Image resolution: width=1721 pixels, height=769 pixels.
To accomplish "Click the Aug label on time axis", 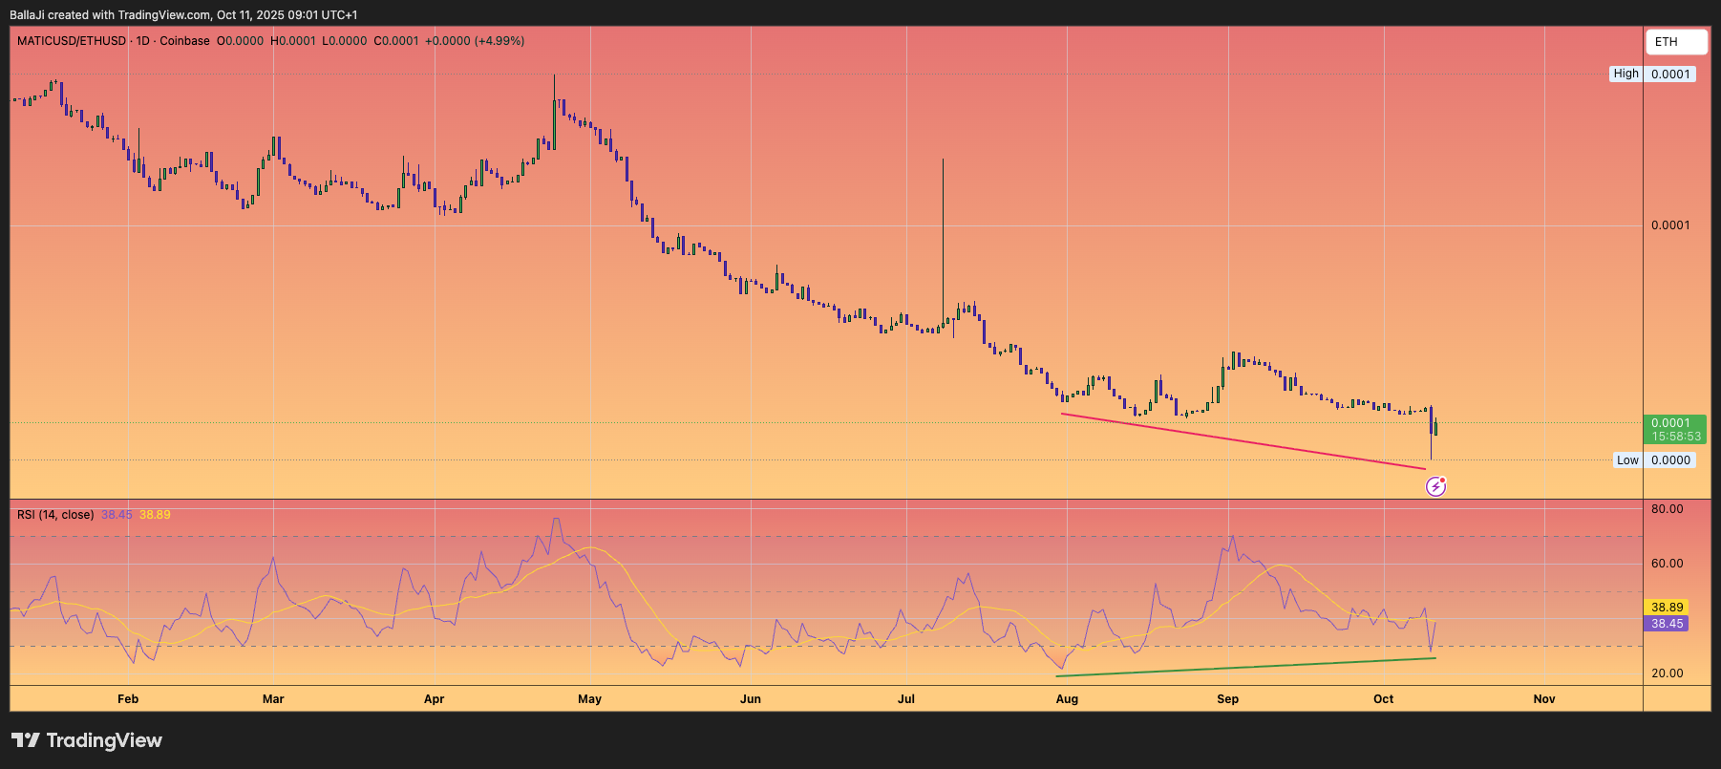I will tap(1067, 699).
